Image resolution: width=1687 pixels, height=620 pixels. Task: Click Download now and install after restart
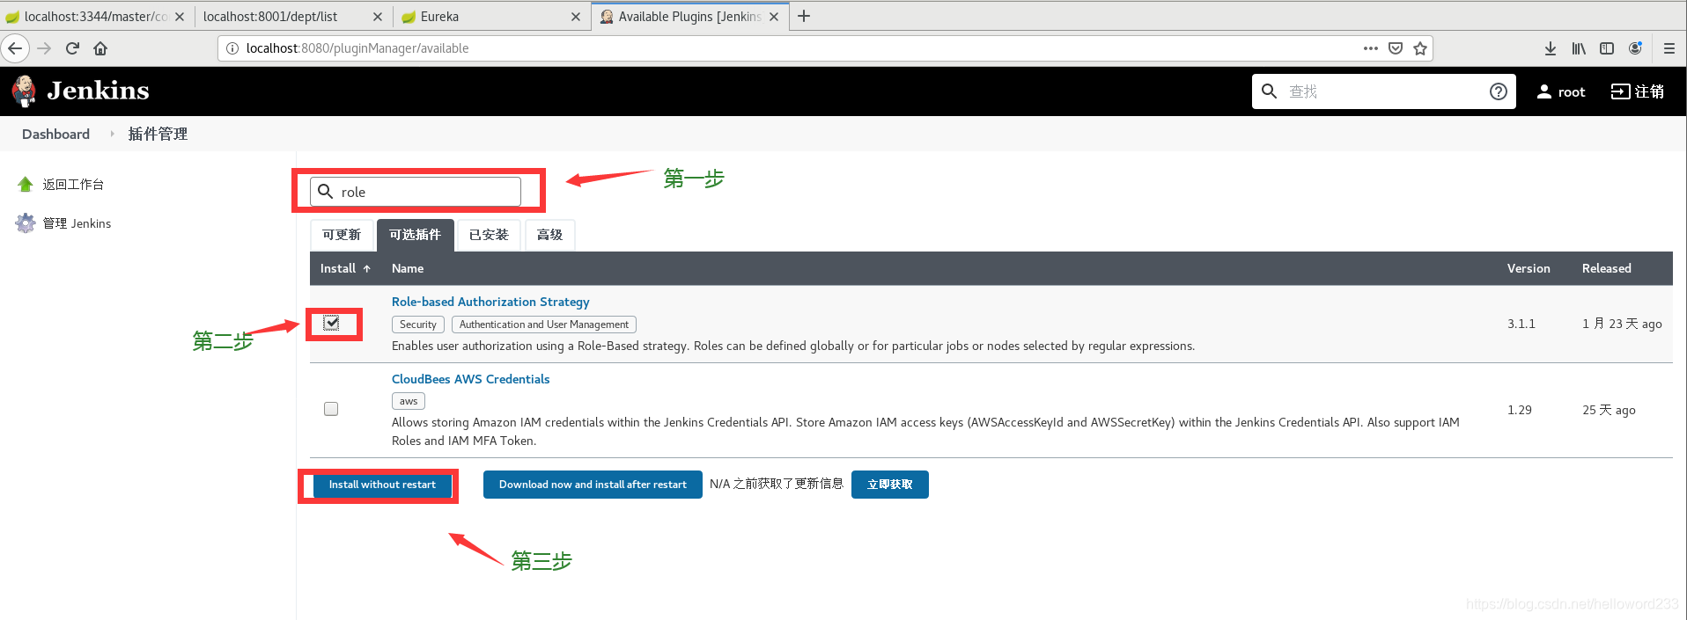(593, 485)
